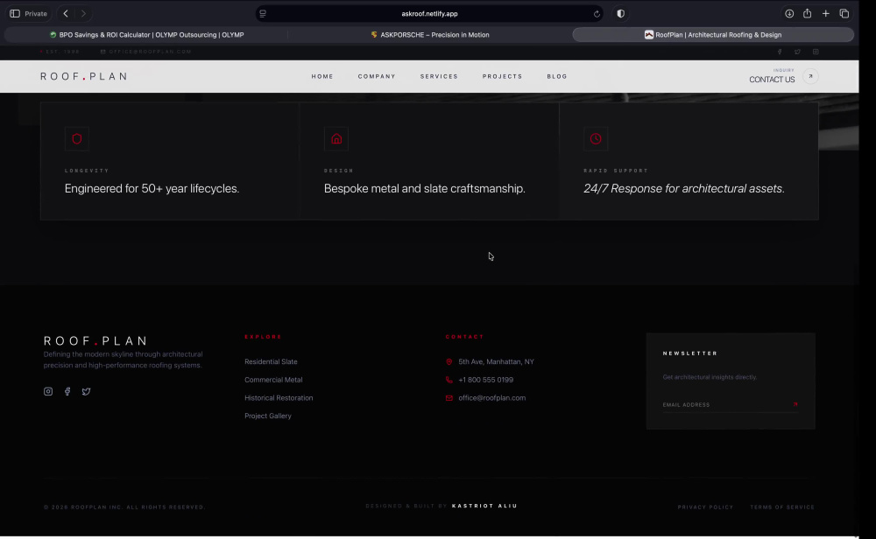Screen dimensions: 876x539
Task: Click the top bar OFFICE@ROOFPLAN.COM text
Action: pyautogui.click(x=151, y=52)
